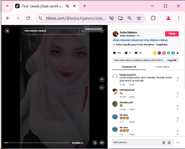Viewport: 185px width, 149px height.
Task: Open the #hijab hashtag
Action: [116, 40]
